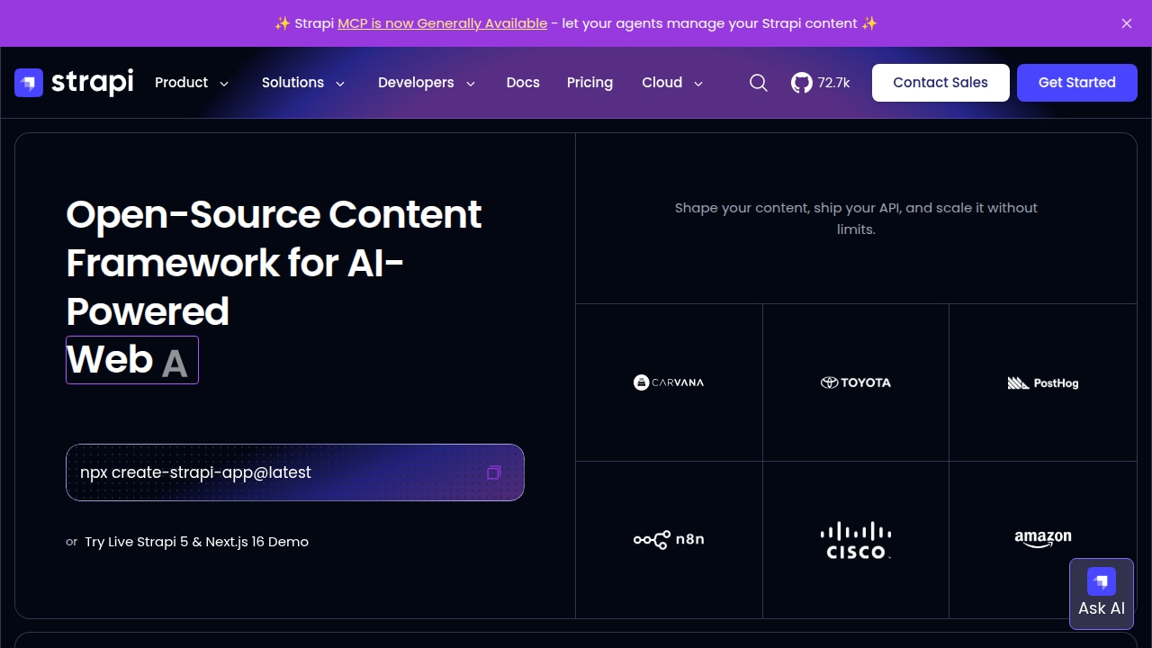Screen dimensions: 1152x648
Task: Click the Amazon logo tile
Action: click(1043, 539)
